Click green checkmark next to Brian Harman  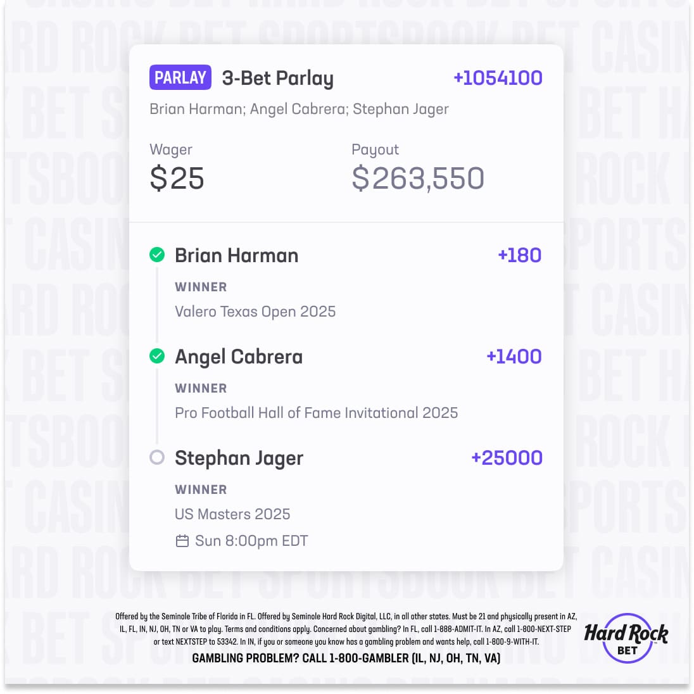click(157, 255)
